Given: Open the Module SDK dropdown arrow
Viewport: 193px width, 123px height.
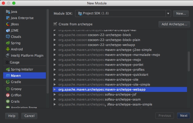Looking at the screenshot, I should pyautogui.click(x=168, y=13).
